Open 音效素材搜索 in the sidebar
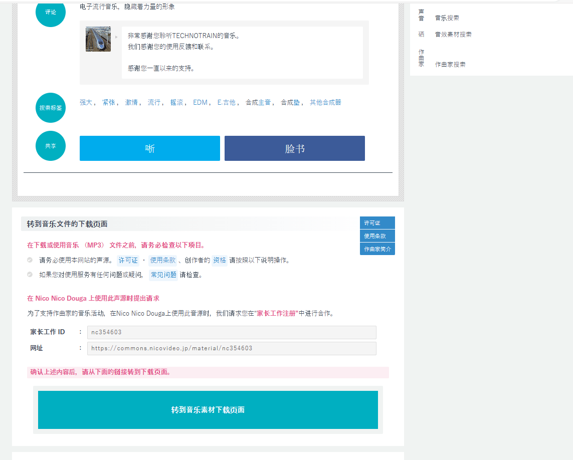 453,35
